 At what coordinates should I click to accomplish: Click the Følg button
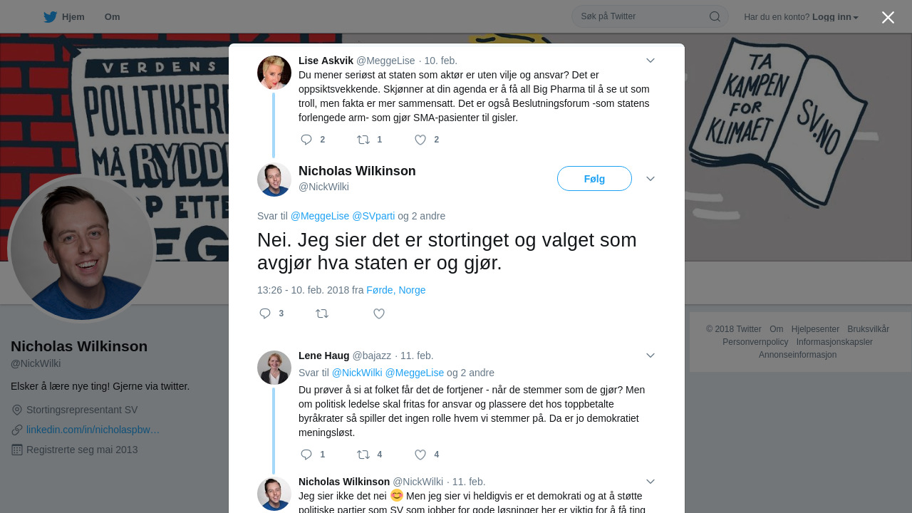pyautogui.click(x=594, y=179)
